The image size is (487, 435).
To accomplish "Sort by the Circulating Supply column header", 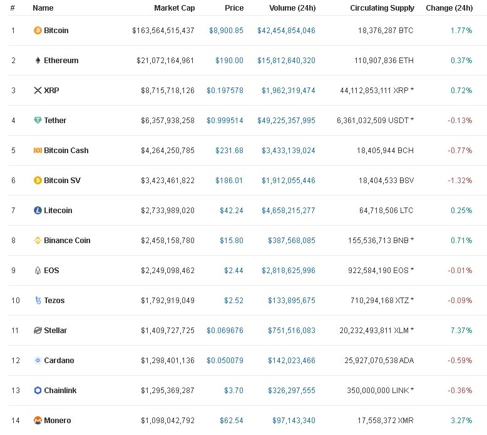I will coord(382,8).
